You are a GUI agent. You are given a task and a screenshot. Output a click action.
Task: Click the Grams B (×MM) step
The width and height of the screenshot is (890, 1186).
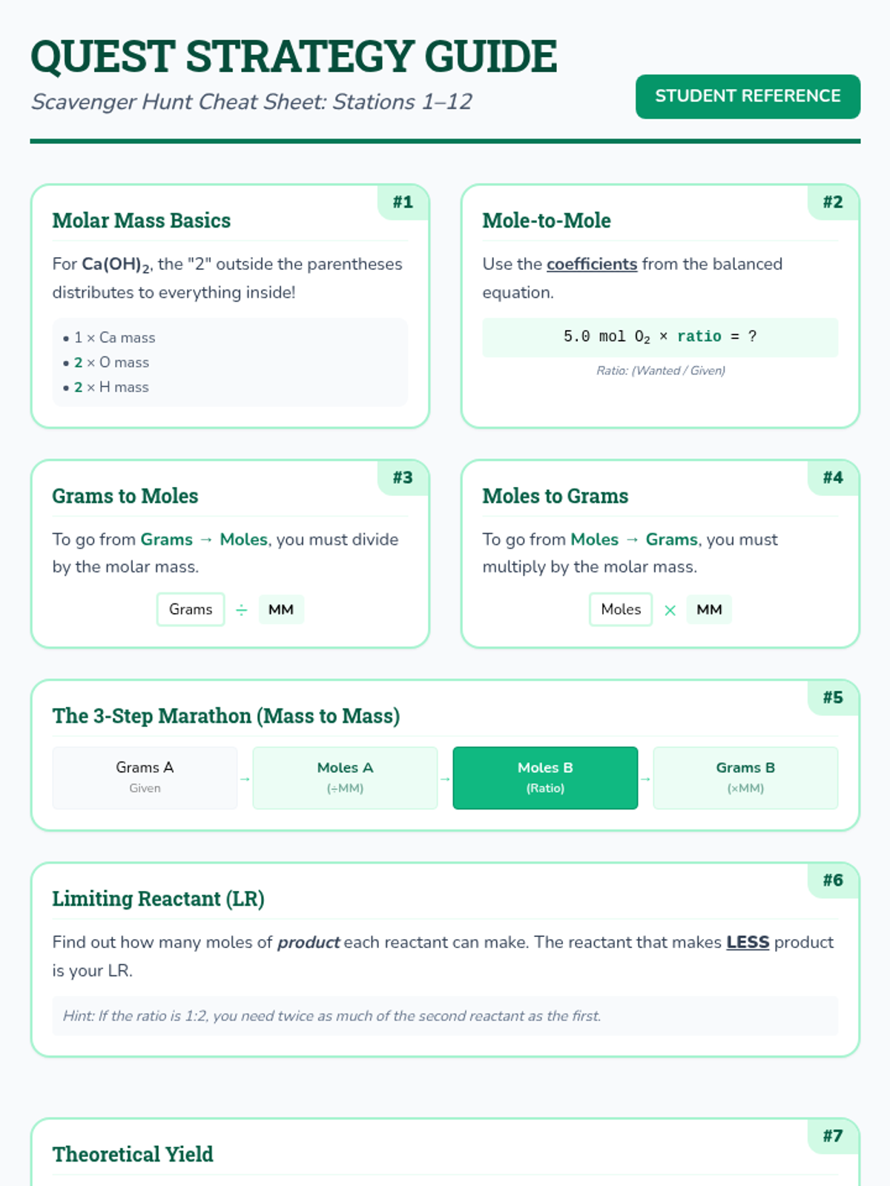pos(745,778)
